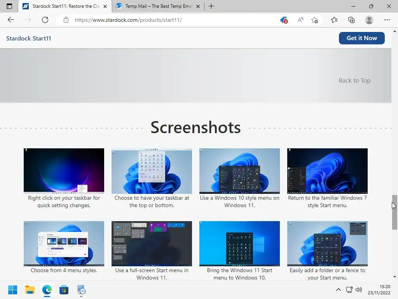Open the folder or fence screenshot
The width and height of the screenshot is (398, 299).
coord(327,244)
